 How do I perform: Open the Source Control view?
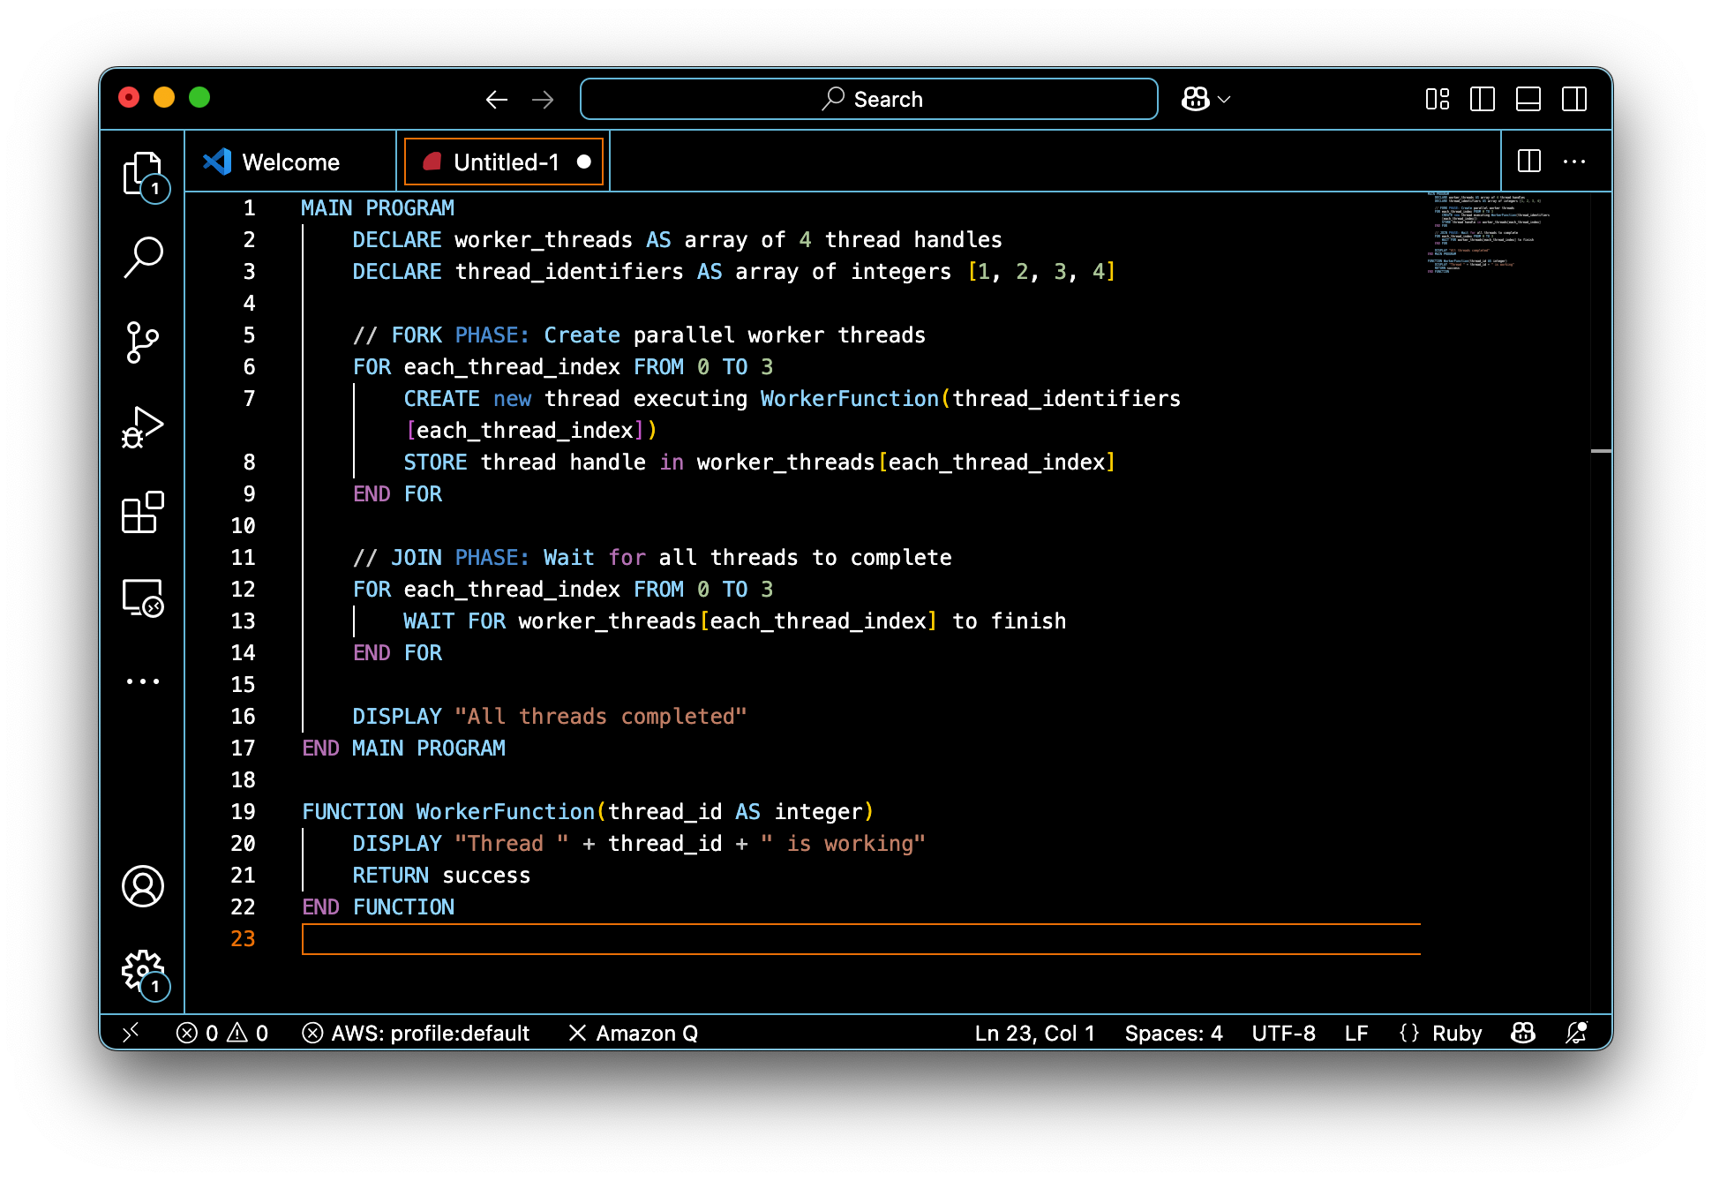tap(142, 342)
